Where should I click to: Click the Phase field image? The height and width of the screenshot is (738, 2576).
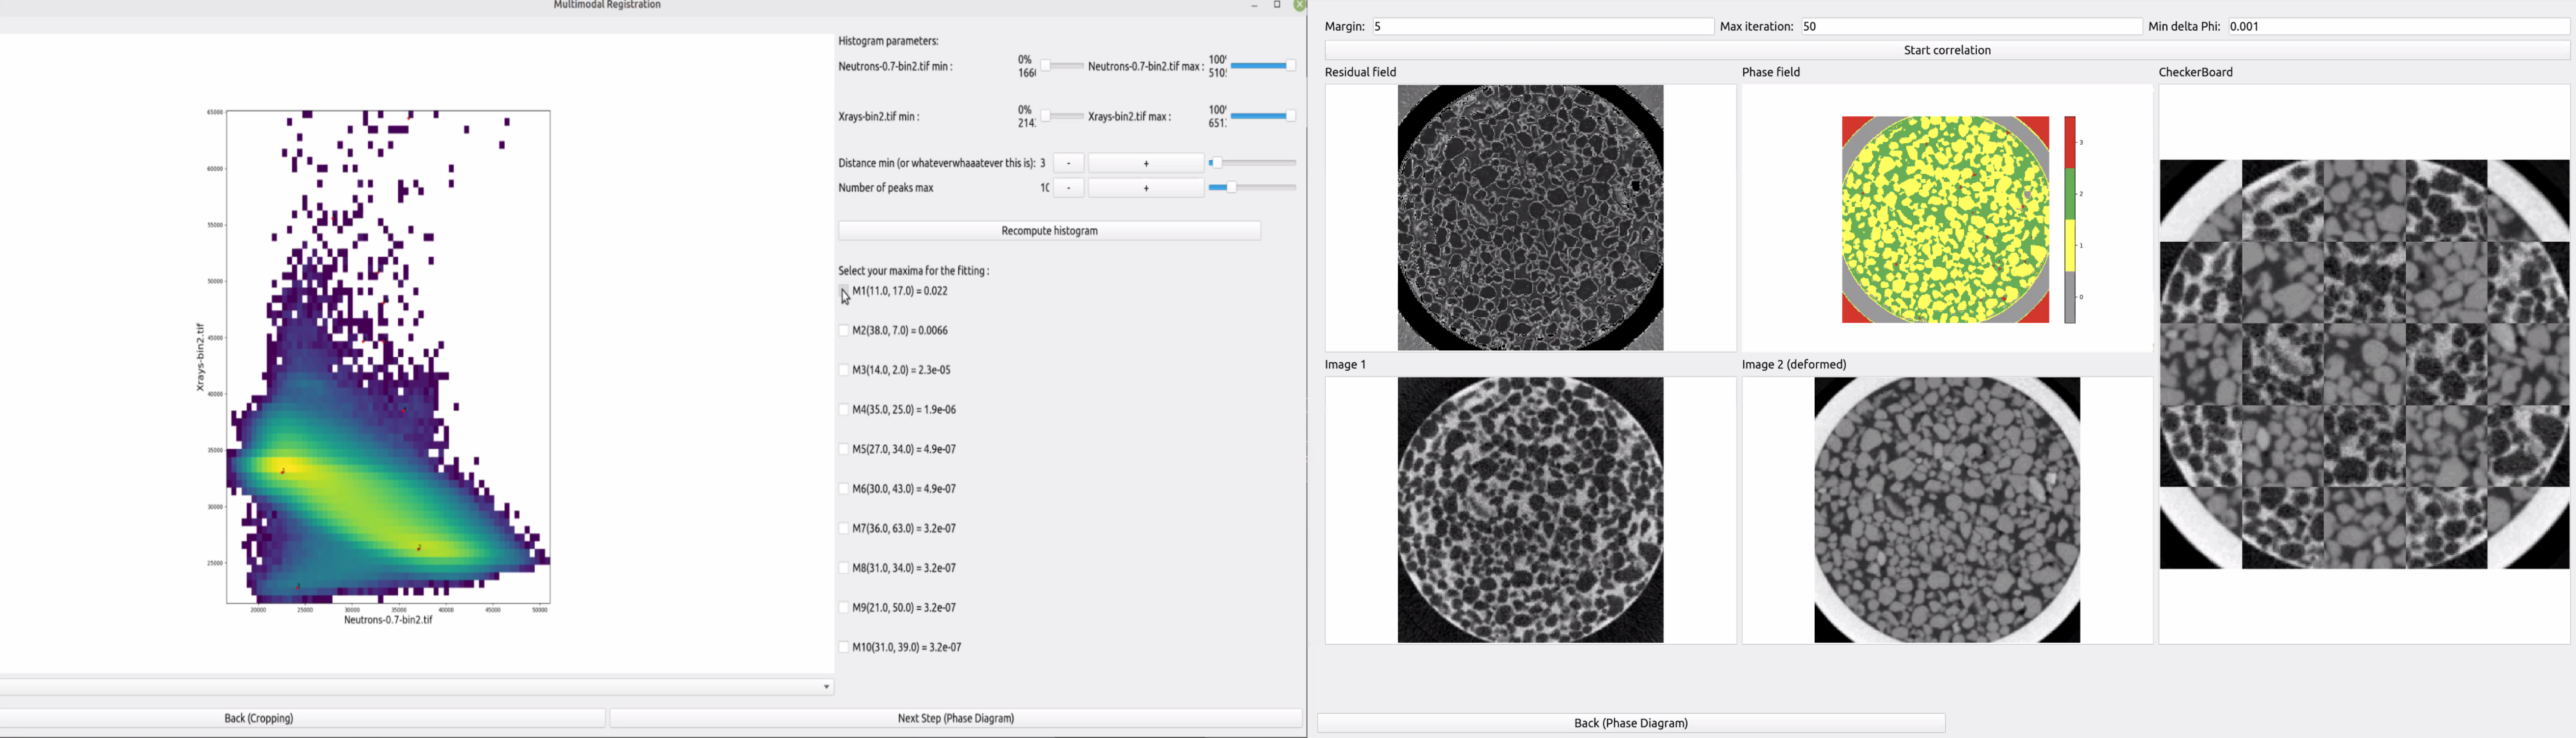pyautogui.click(x=1946, y=220)
